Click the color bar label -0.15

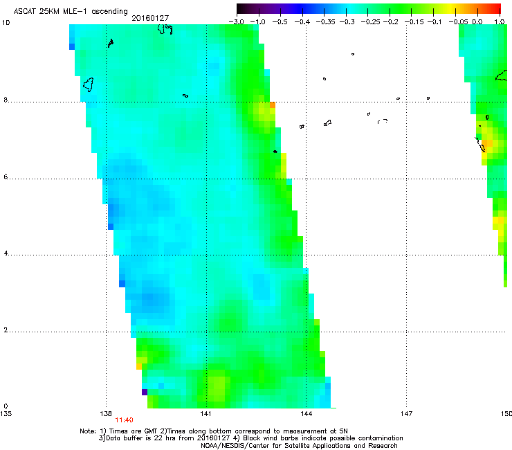414,22
